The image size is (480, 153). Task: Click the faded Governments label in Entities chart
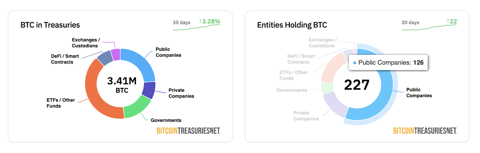point(292,90)
